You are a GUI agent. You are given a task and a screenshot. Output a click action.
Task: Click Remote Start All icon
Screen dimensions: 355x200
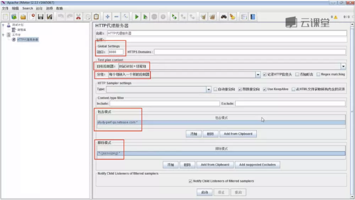(x=174, y=17)
